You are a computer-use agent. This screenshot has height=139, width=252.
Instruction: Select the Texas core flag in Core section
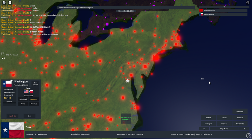[31, 91]
